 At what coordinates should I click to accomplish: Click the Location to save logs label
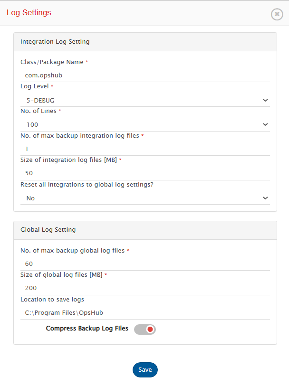click(52, 300)
